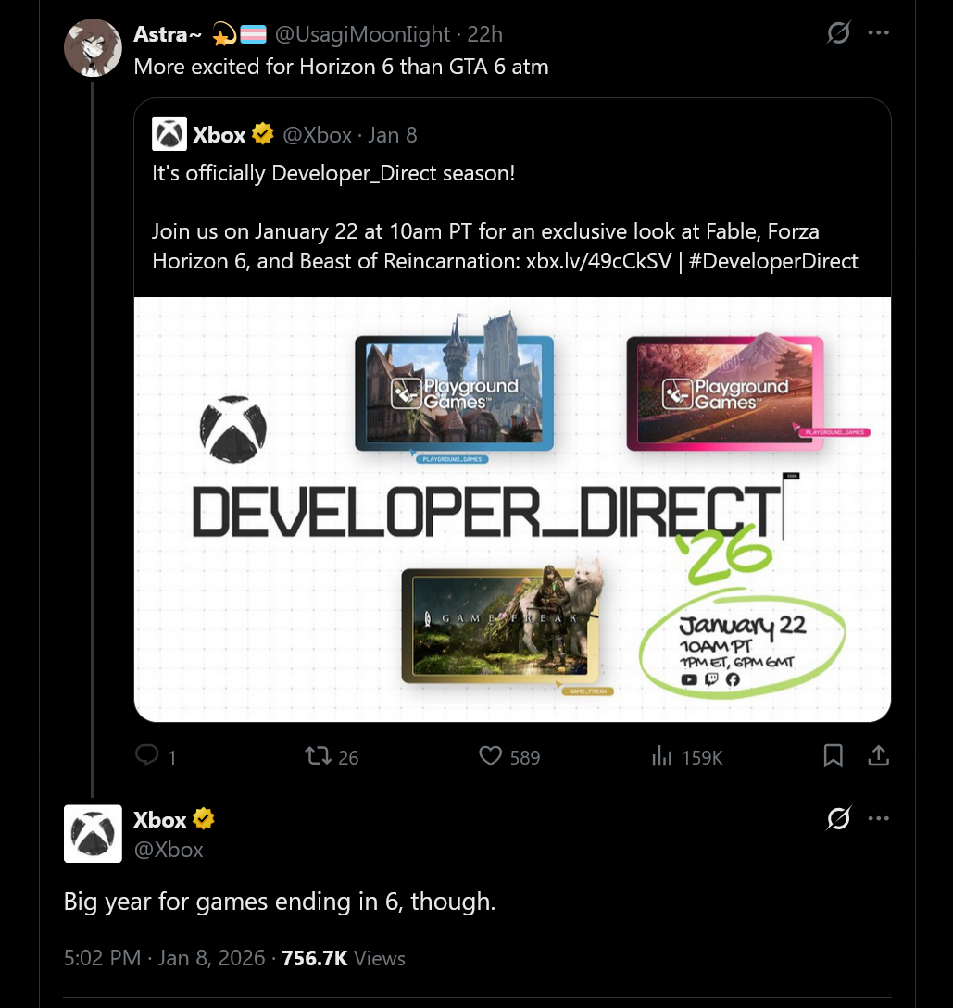Open Grok actions on Astra's tweet
The height and width of the screenshot is (1008, 953).
click(x=838, y=32)
